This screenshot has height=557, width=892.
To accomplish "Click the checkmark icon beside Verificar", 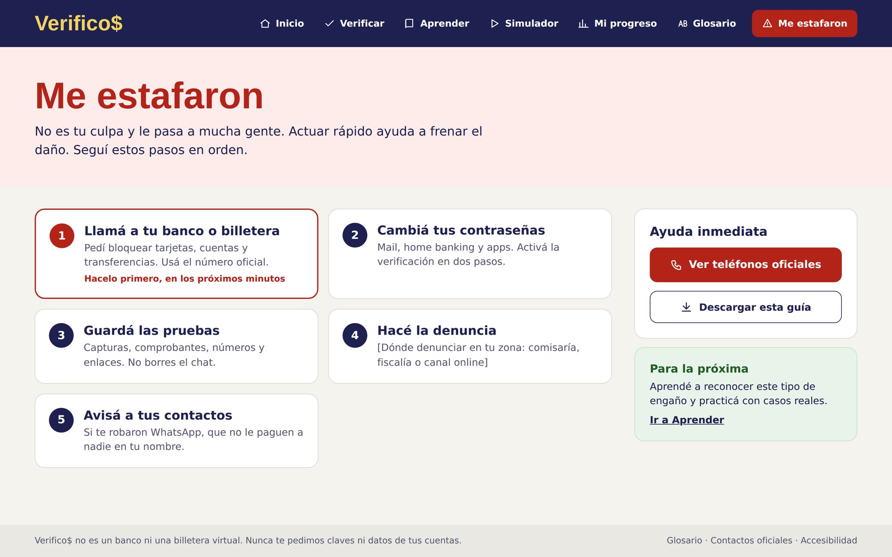I will point(329,24).
